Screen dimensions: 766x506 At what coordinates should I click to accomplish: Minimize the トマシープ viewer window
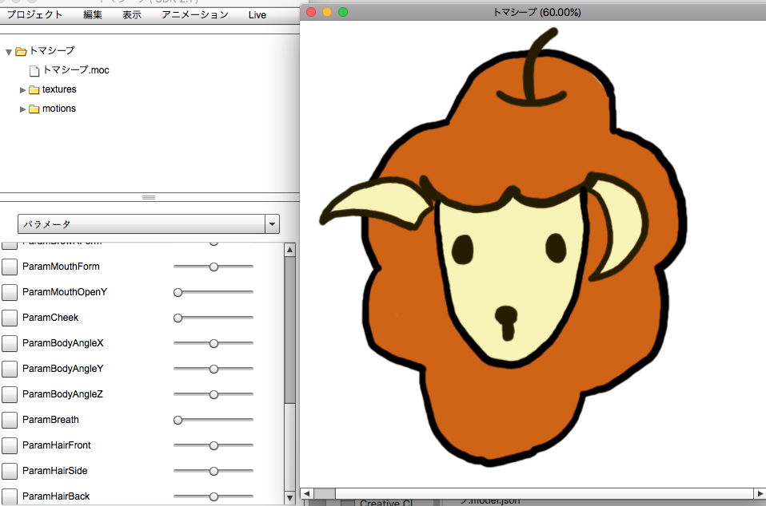coord(327,12)
